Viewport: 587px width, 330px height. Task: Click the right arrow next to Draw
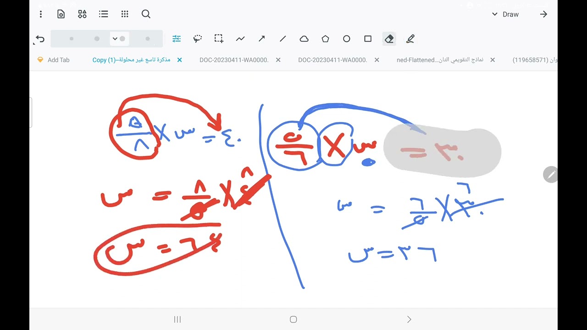[543, 14]
